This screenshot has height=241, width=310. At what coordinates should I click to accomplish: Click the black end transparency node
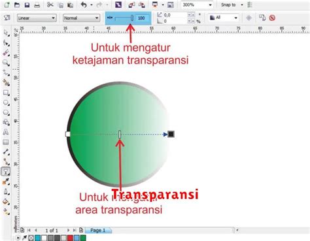tap(171, 134)
